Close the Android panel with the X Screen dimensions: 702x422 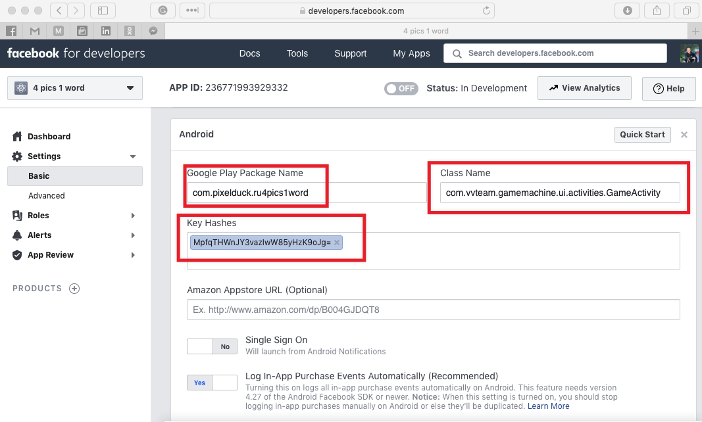click(684, 135)
